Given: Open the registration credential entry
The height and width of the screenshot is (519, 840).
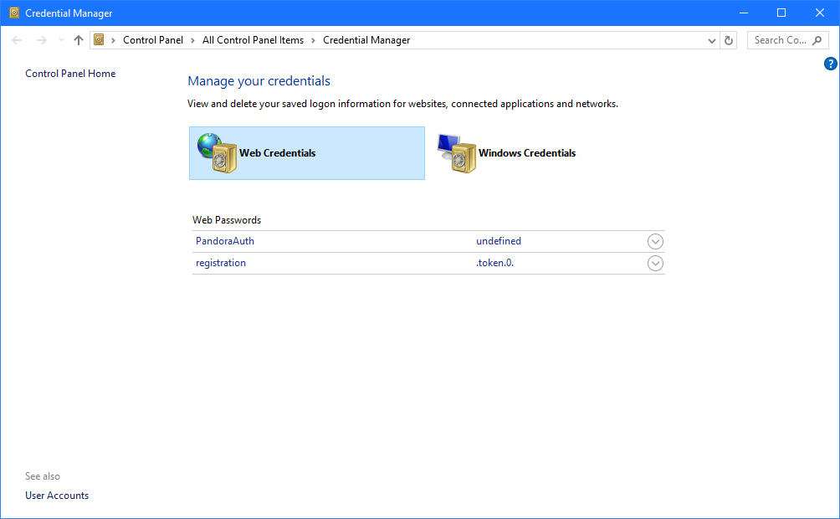Looking at the screenshot, I should click(221, 263).
